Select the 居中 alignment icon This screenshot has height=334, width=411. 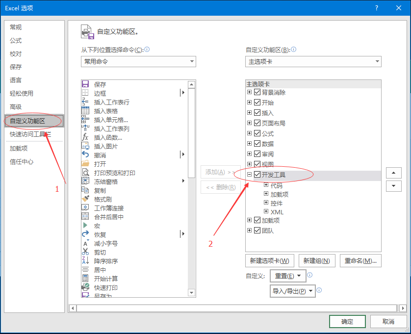point(85,270)
